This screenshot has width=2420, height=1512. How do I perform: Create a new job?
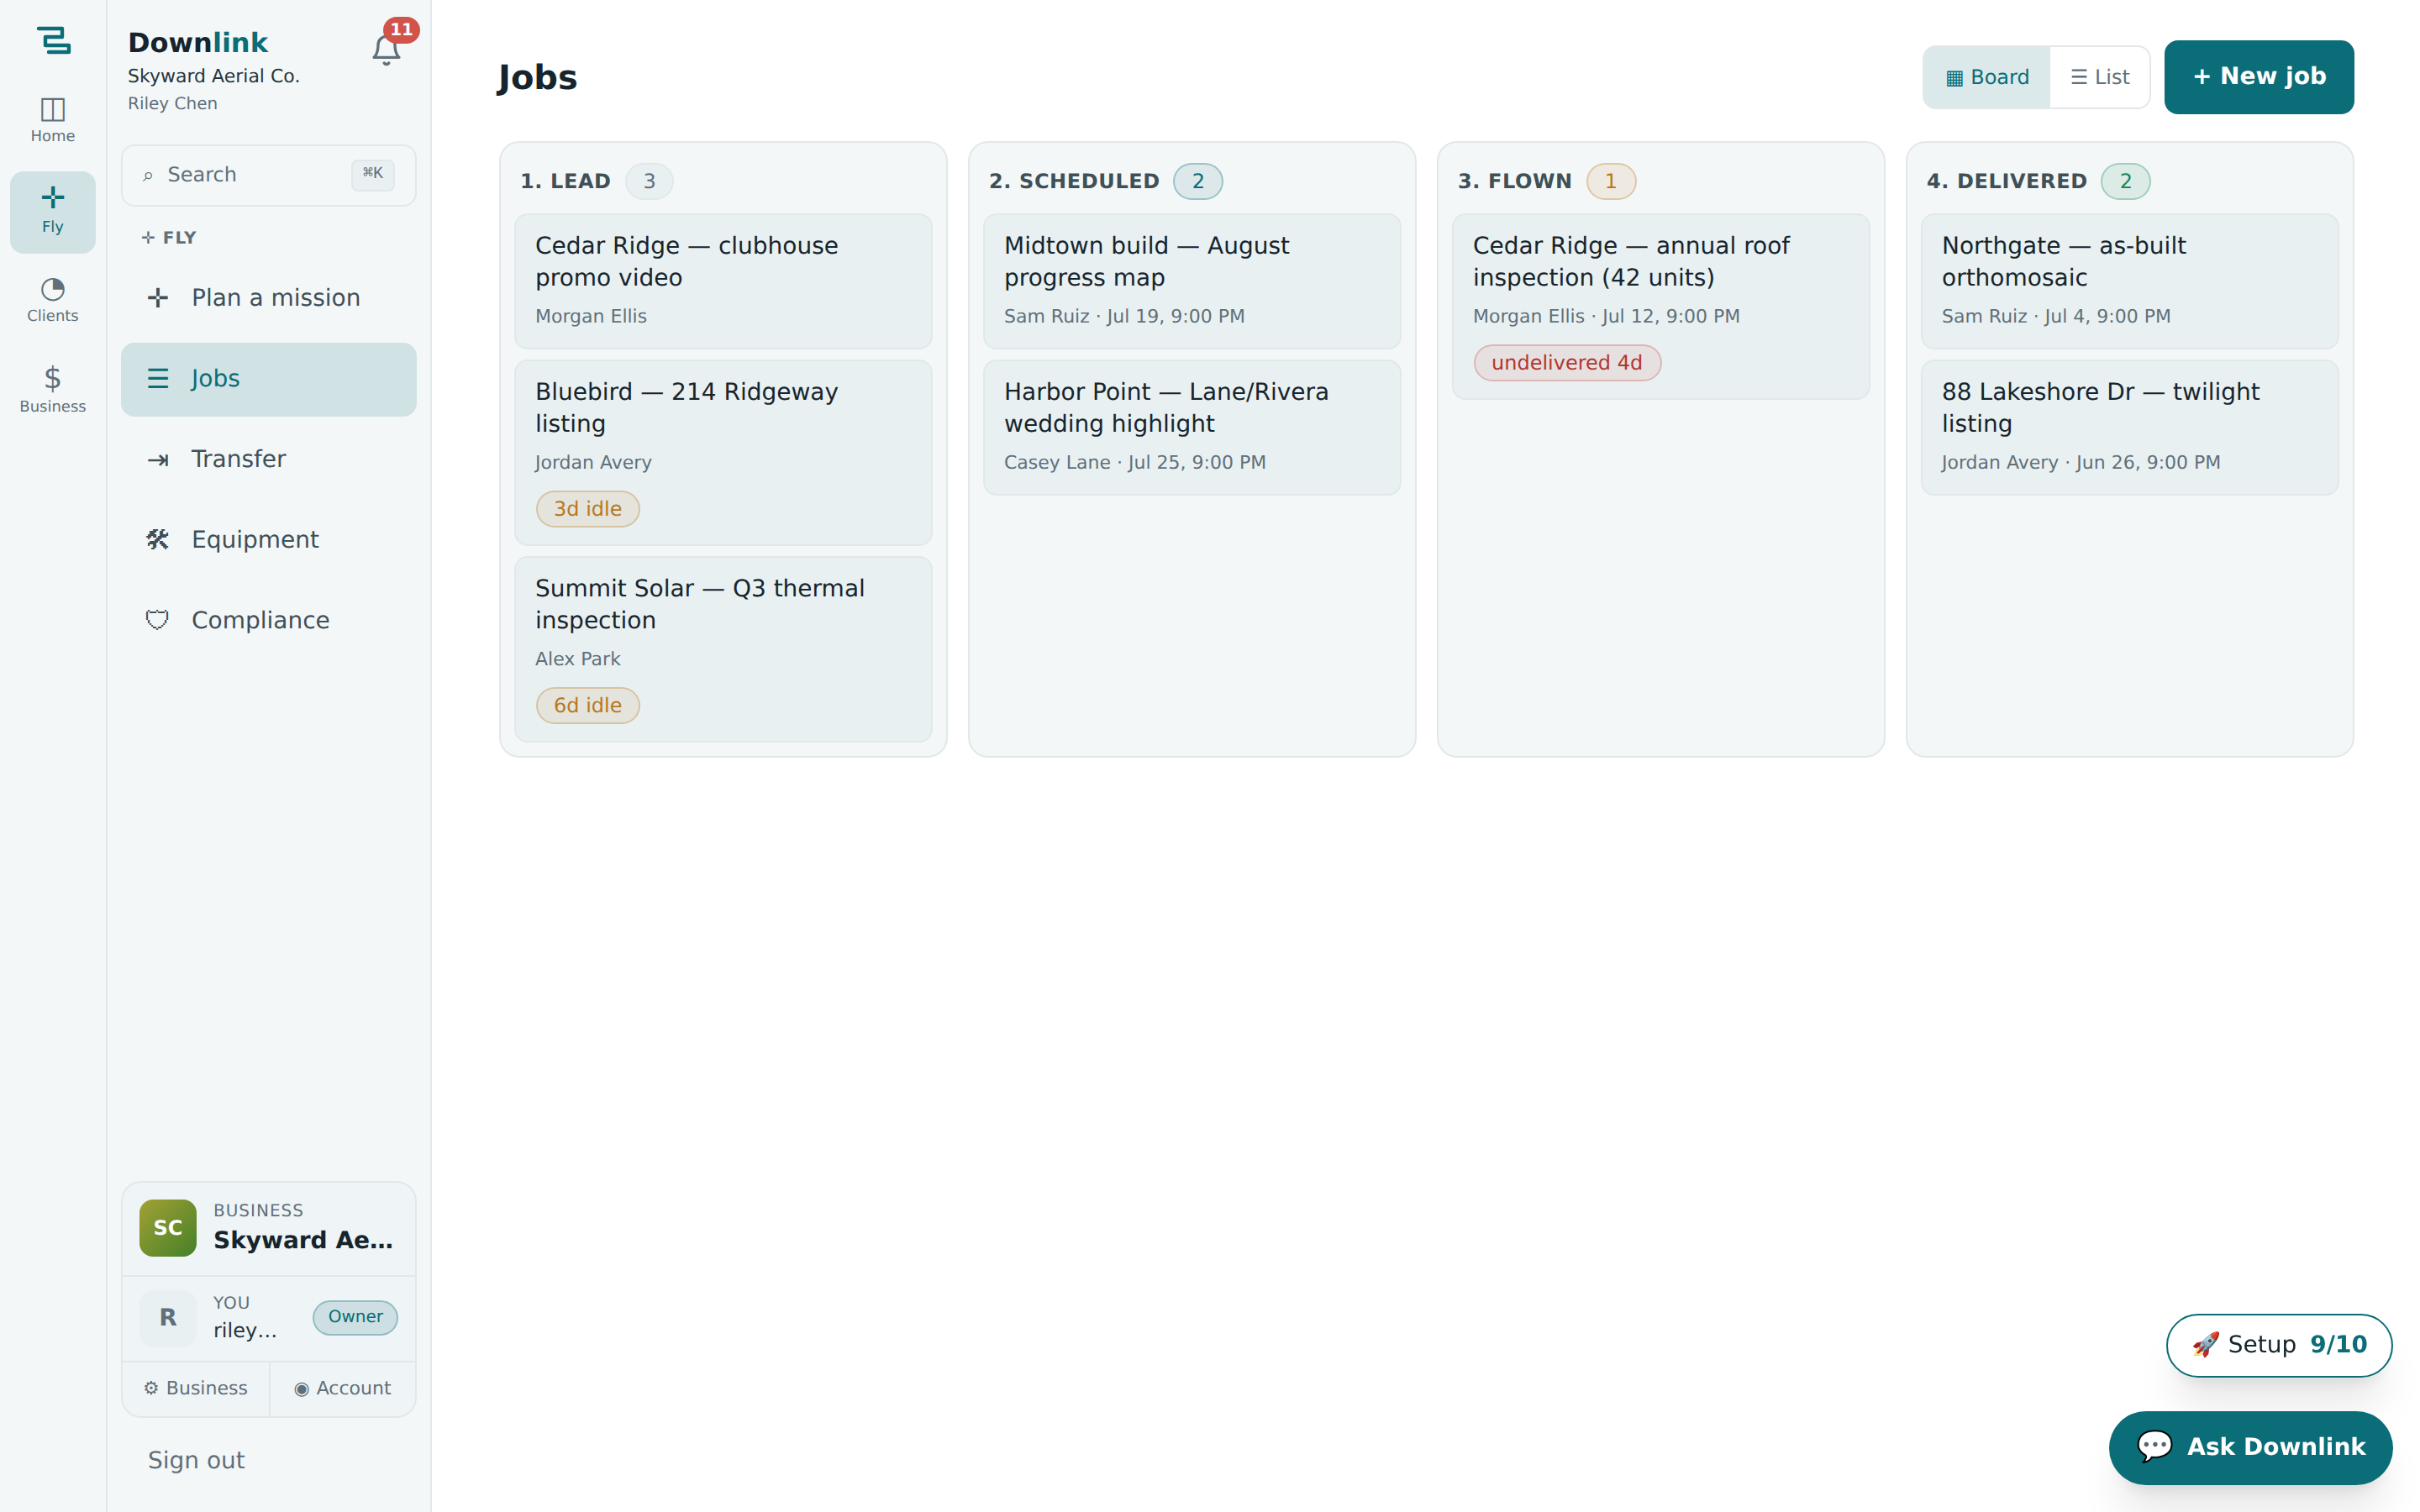2258,77
